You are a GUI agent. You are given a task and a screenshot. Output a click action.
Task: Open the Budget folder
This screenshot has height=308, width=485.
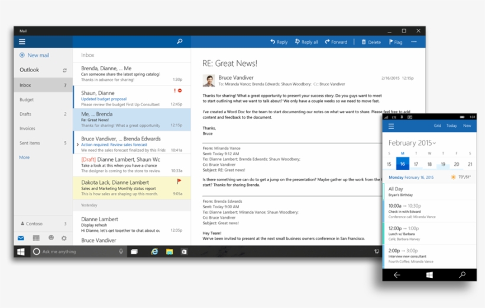(43, 100)
